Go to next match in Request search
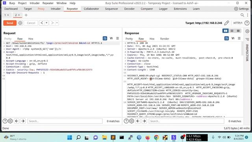This screenshot has width=252, height=142. pos(23,121)
